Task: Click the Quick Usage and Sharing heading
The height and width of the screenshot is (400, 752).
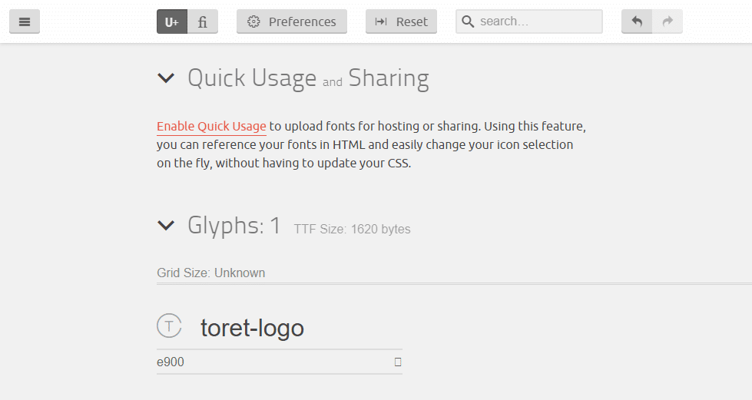Action: click(x=308, y=78)
